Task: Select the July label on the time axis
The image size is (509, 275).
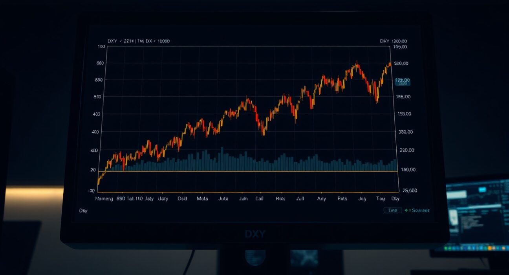Action: click(x=362, y=198)
